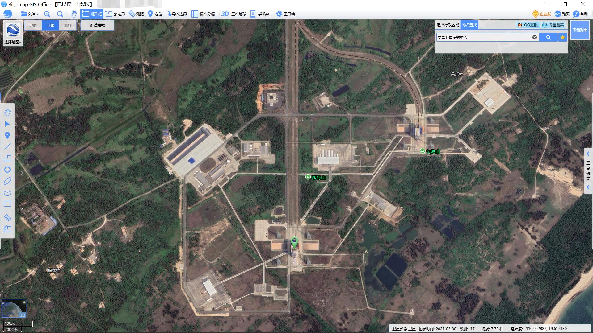Open the 文件 file dropdown menu

(30, 14)
